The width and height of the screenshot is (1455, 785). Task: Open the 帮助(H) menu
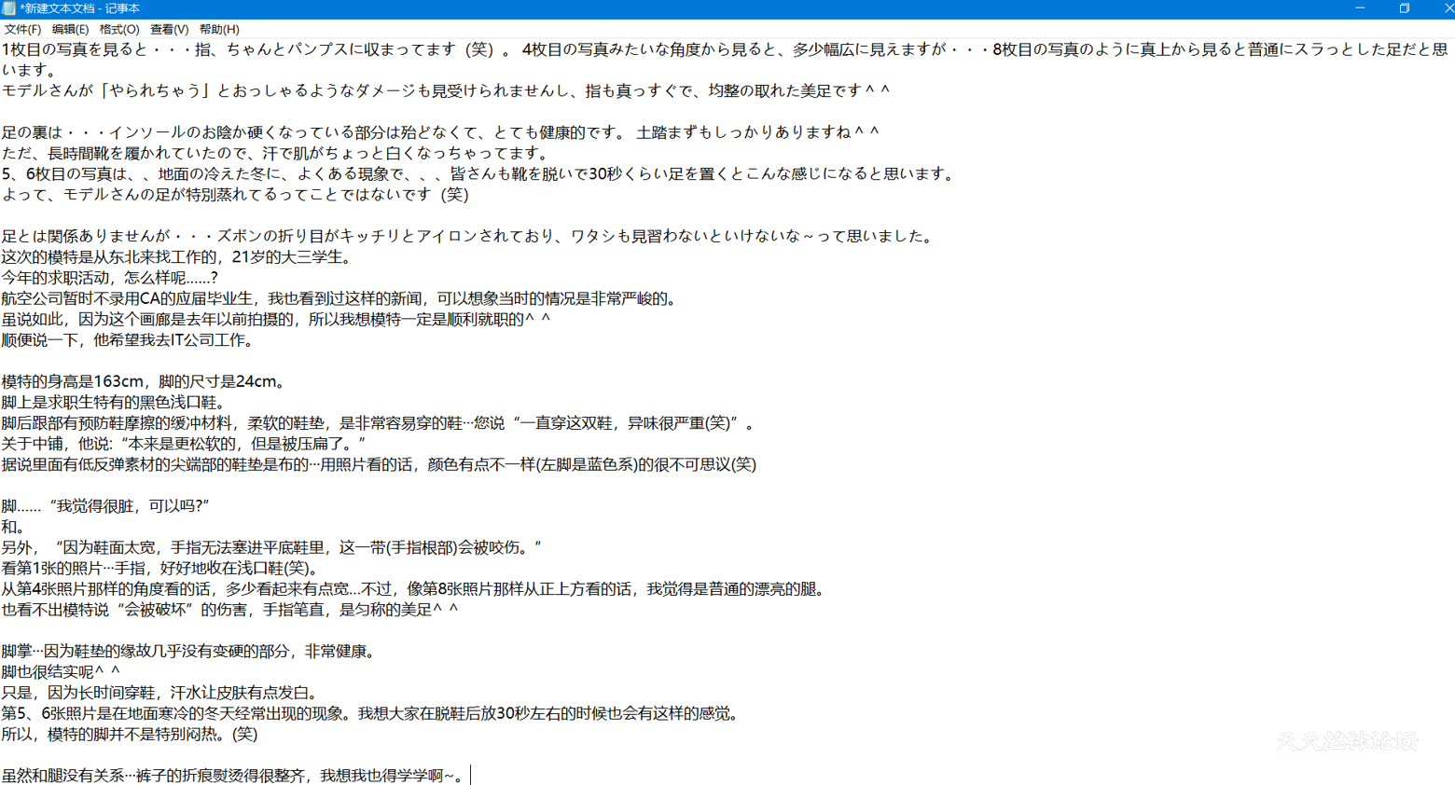click(219, 30)
